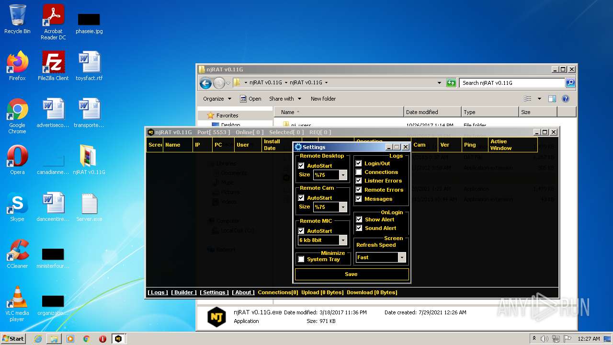Launch Firefox from desktop
This screenshot has width=613, height=345.
[17, 66]
